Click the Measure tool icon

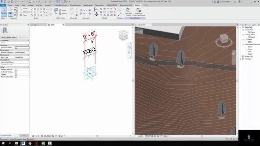click(x=120, y=14)
